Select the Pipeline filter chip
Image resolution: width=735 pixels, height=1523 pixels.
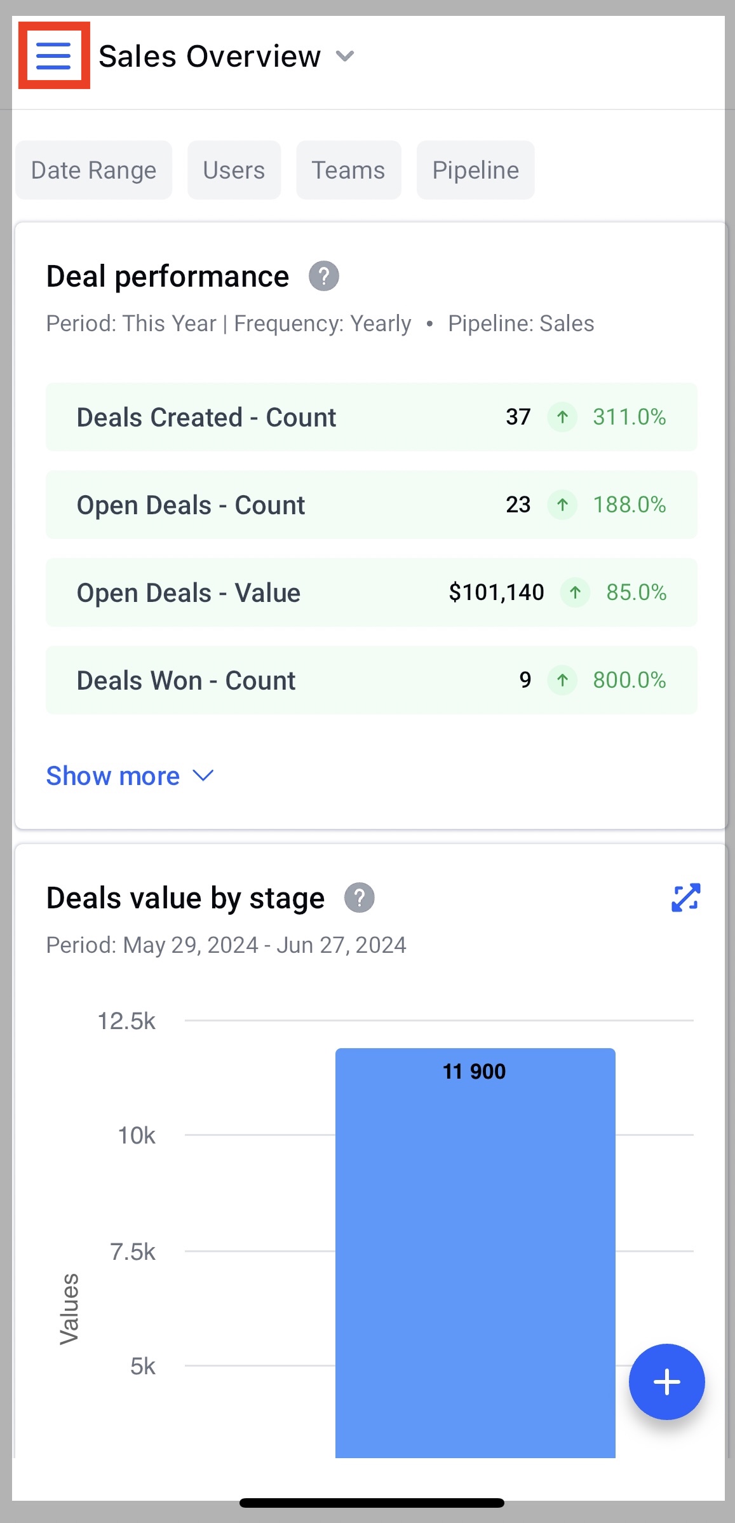(475, 170)
